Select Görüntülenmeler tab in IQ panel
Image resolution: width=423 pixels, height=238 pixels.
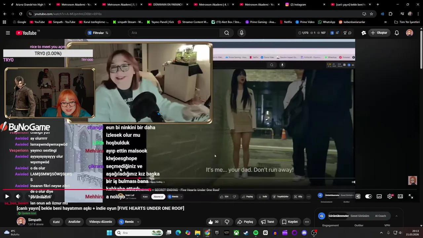click(338, 216)
